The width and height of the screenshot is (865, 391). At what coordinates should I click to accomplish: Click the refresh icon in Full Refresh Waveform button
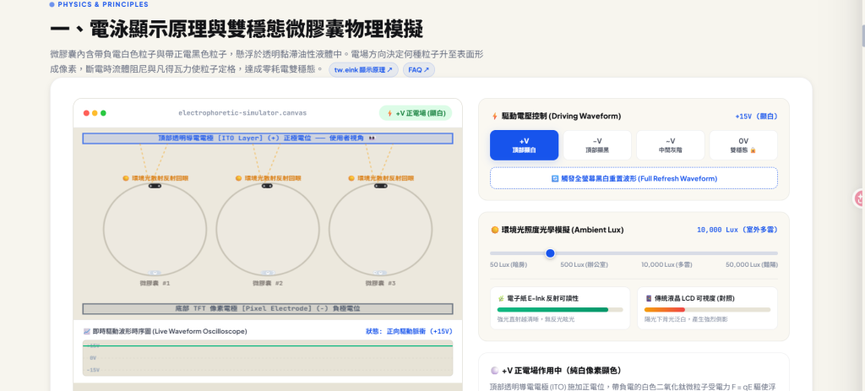point(555,179)
